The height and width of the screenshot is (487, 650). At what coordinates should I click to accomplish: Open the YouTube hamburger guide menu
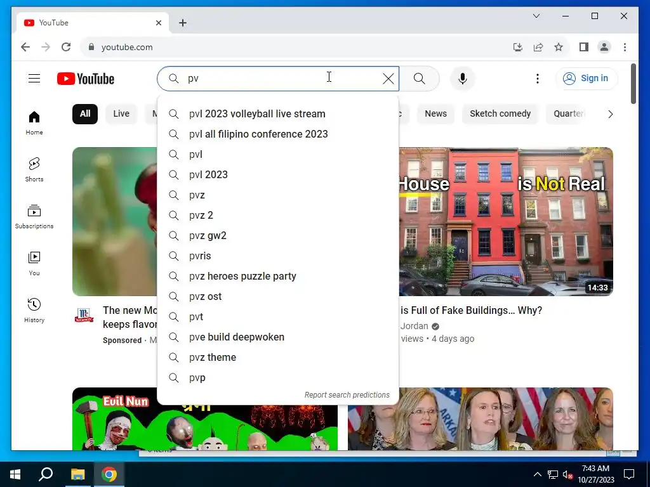click(34, 78)
